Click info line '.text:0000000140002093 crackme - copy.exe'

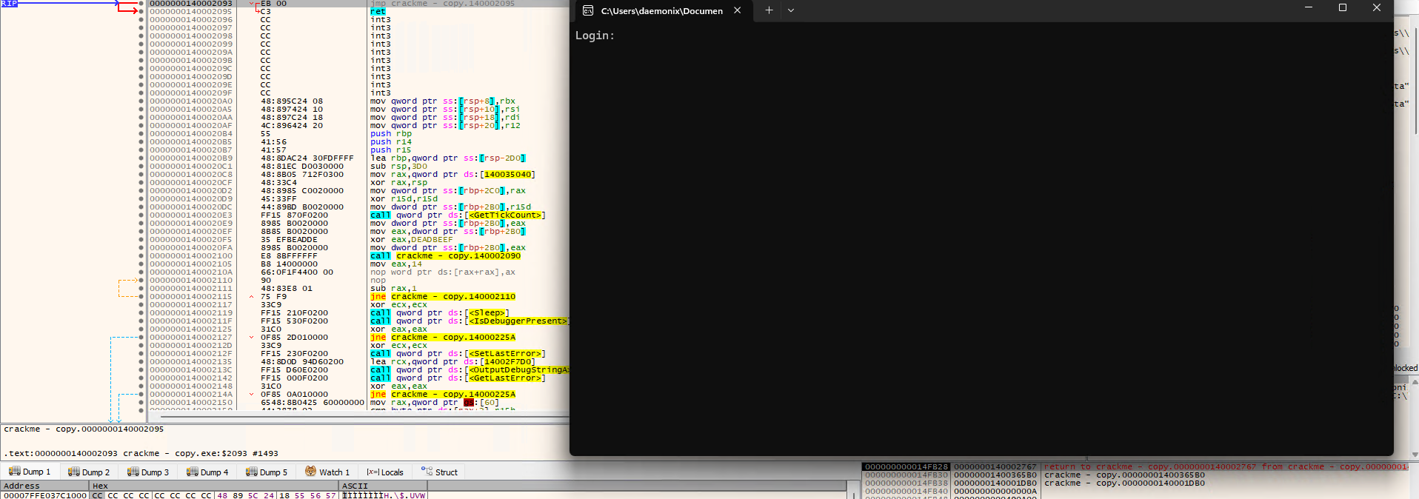tap(141, 453)
